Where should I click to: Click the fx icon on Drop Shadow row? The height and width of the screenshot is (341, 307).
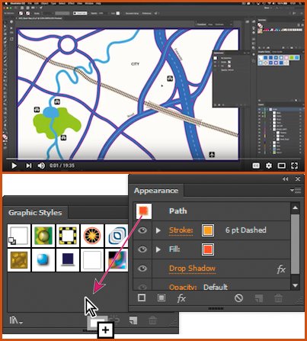point(281,269)
